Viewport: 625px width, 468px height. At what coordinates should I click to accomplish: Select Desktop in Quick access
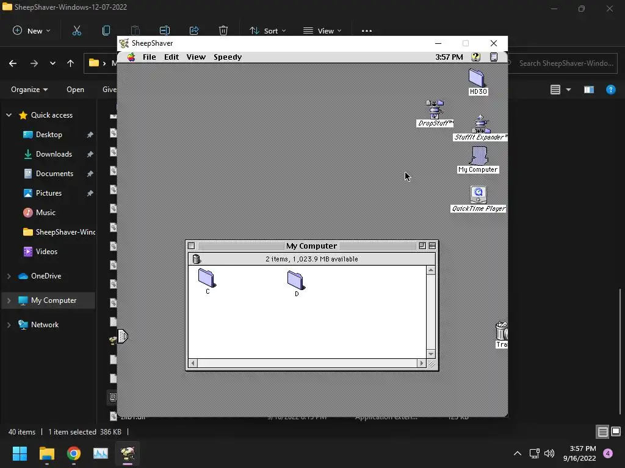(49, 135)
